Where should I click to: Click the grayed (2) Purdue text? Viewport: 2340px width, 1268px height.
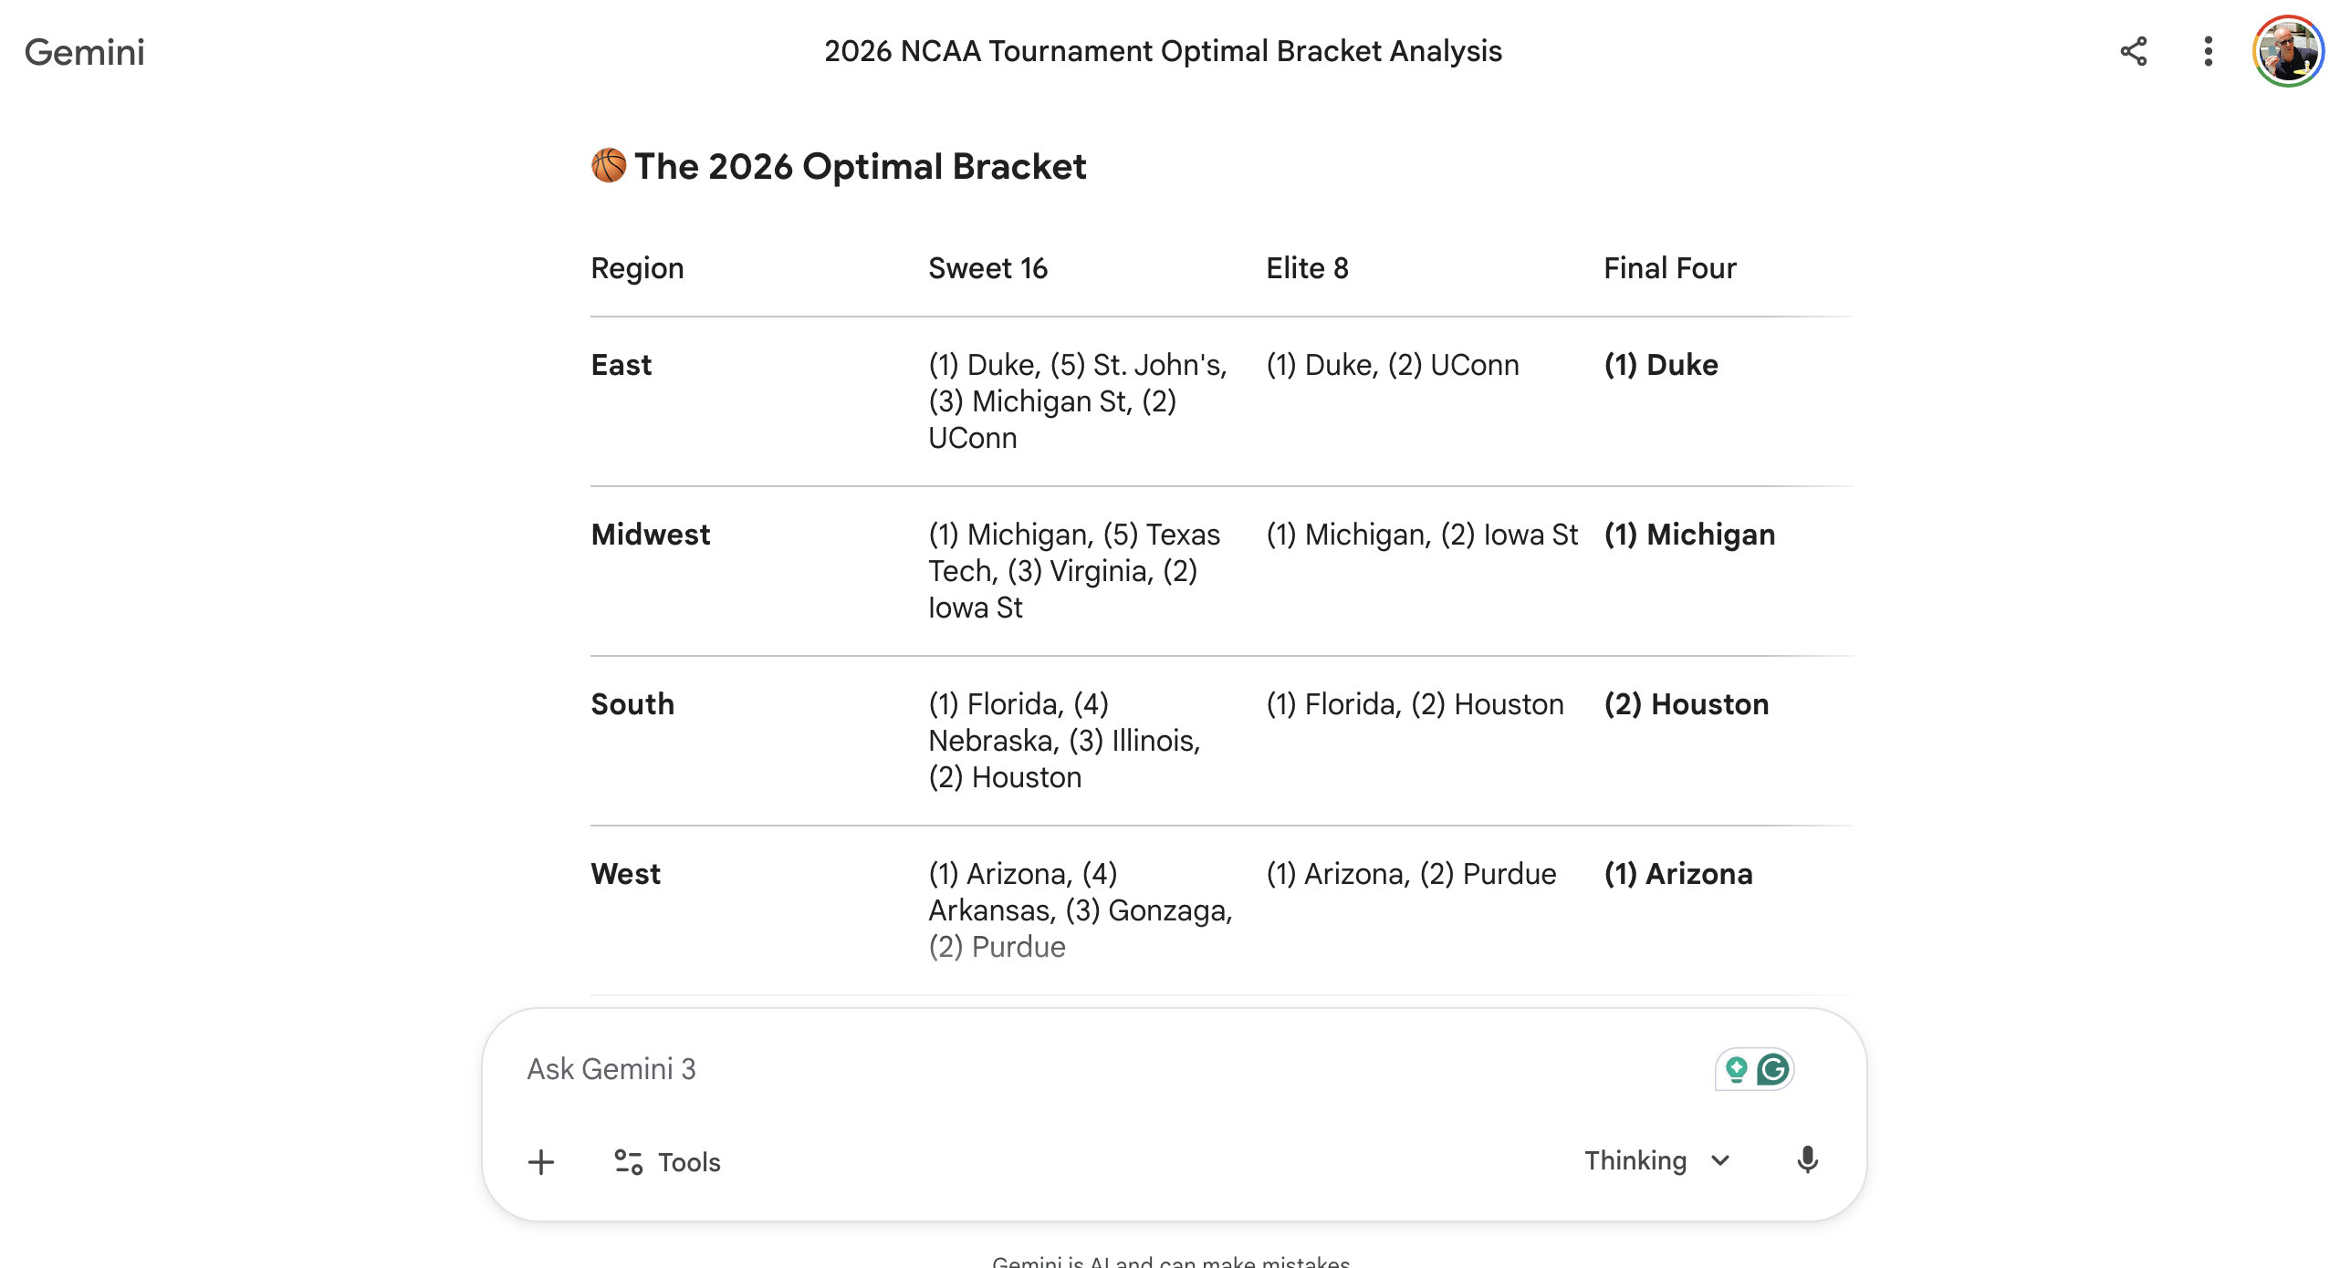click(997, 947)
